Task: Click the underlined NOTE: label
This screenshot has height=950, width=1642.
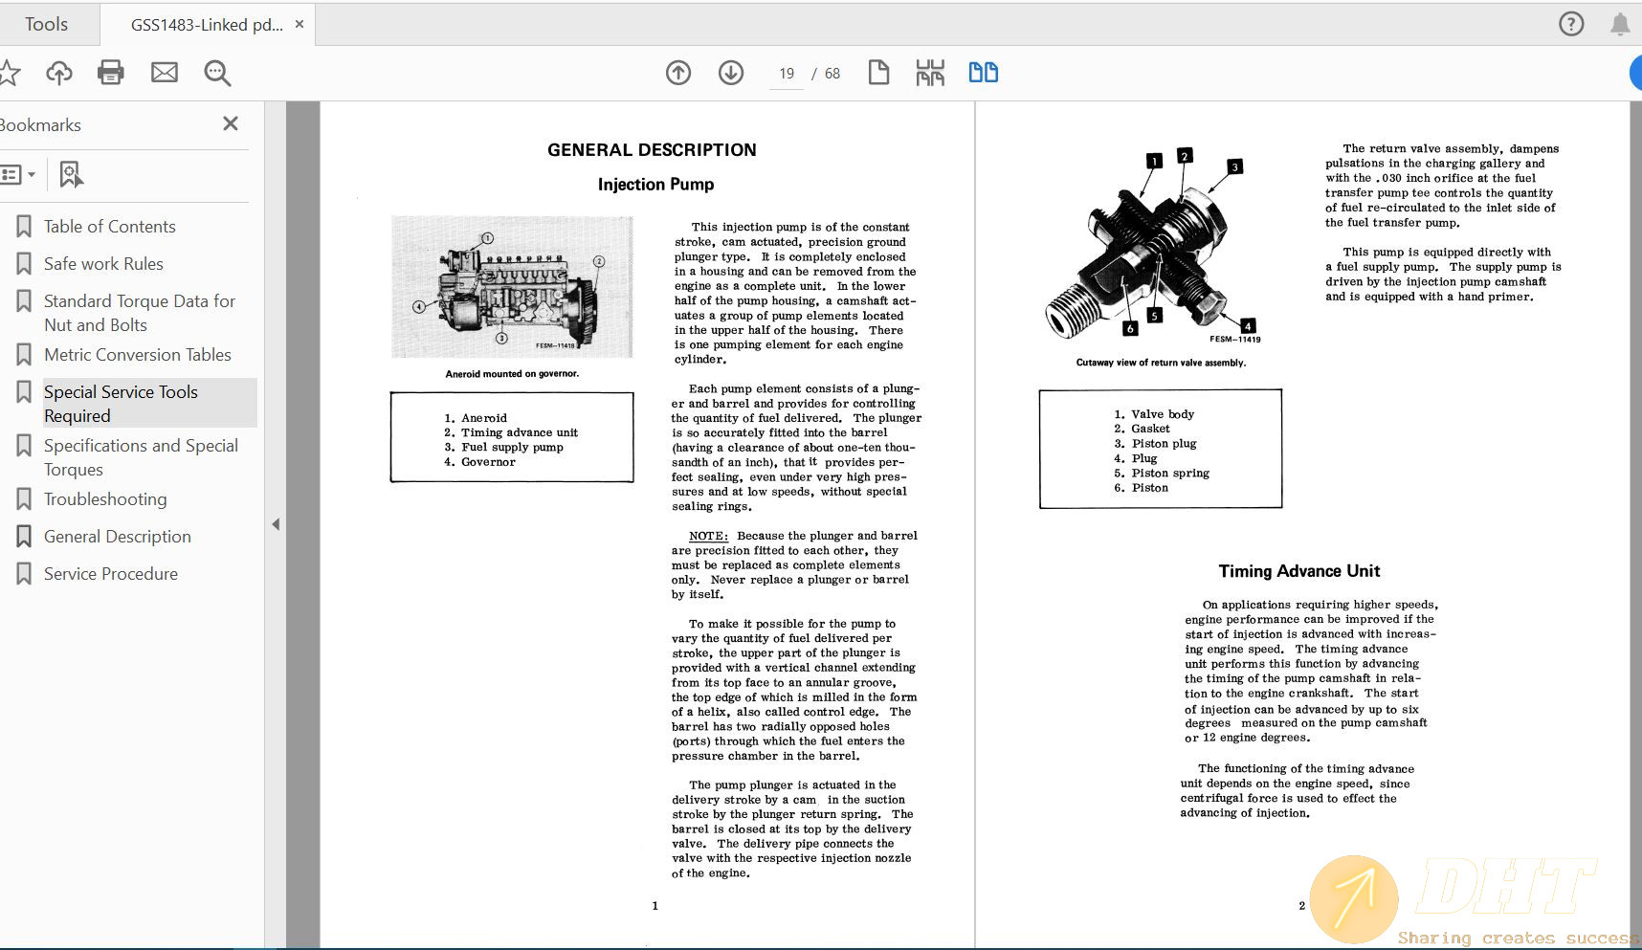Action: (708, 536)
